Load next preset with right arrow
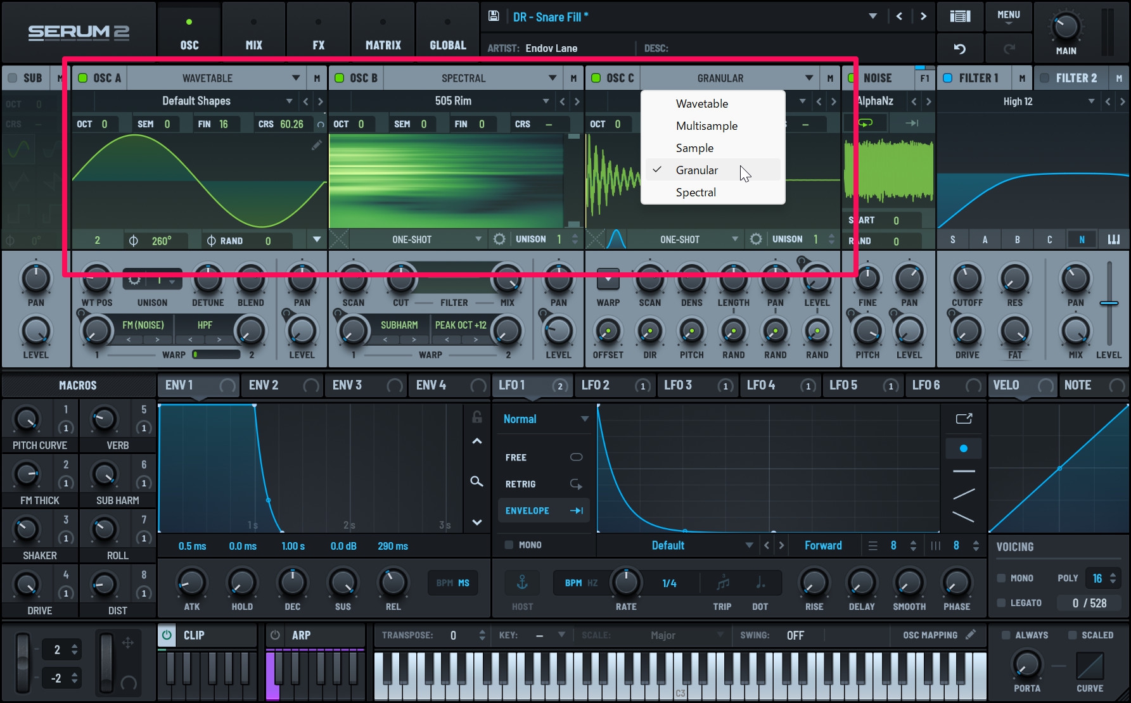Image resolution: width=1131 pixels, height=703 pixels. (923, 16)
